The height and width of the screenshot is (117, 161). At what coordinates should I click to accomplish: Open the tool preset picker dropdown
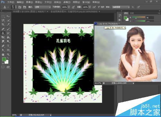8,7
